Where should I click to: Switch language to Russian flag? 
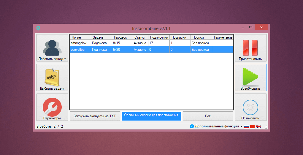coord(246,126)
